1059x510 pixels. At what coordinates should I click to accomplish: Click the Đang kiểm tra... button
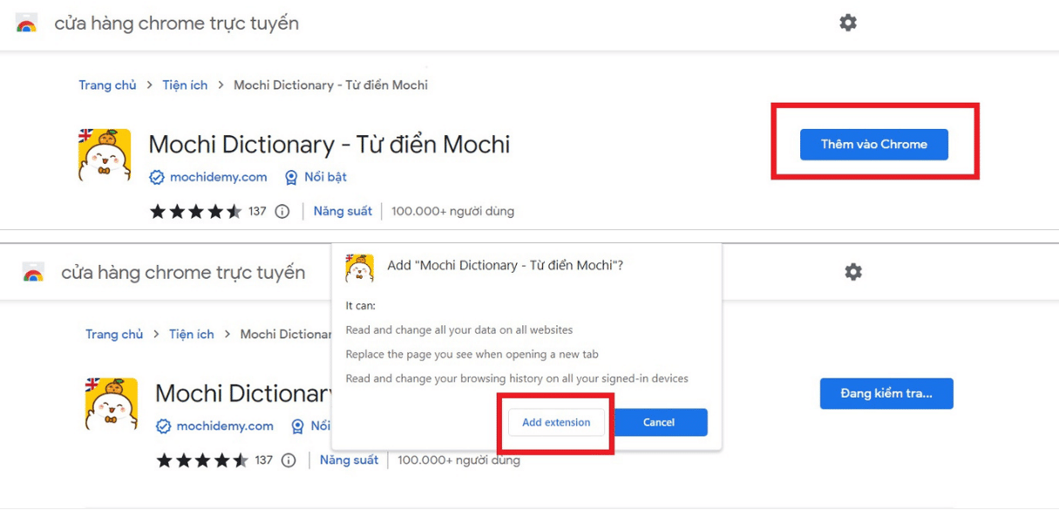[x=886, y=393]
